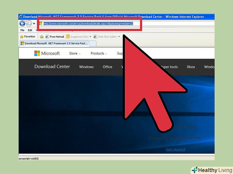
Task: Open the Free Hotmail favorite link
Action: pos(55,37)
